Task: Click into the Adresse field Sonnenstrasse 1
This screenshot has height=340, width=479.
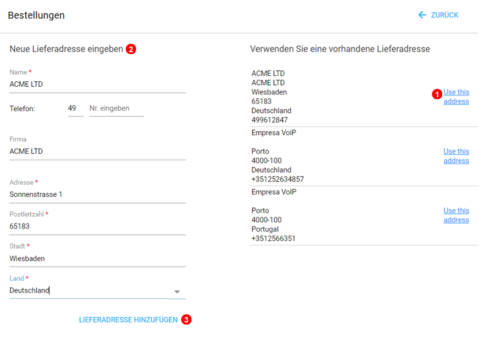Action: pos(97,194)
